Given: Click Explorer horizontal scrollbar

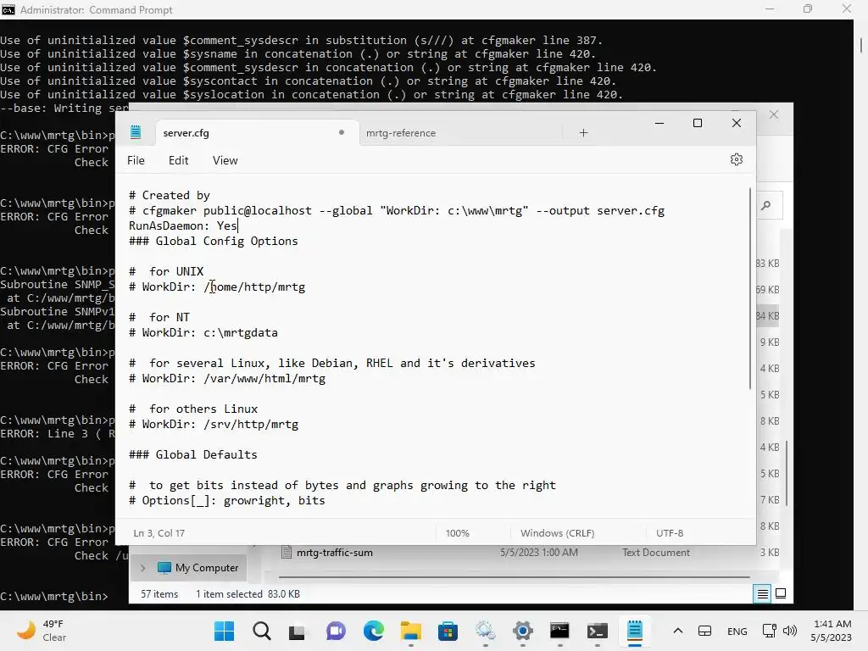Looking at the screenshot, I should (x=515, y=576).
